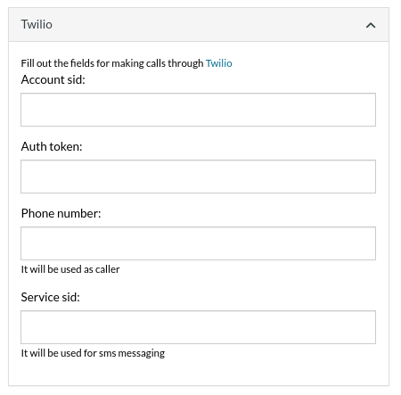
Task: Click into the Phone number field
Action: 198,243
